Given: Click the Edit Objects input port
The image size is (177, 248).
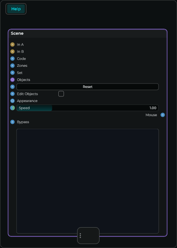Looking at the screenshot, I should click(x=12, y=94).
